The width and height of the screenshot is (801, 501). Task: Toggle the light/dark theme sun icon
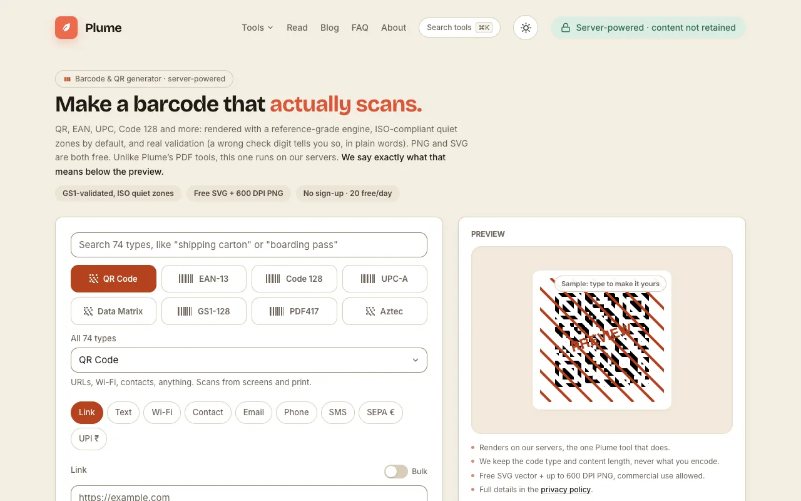click(x=526, y=28)
